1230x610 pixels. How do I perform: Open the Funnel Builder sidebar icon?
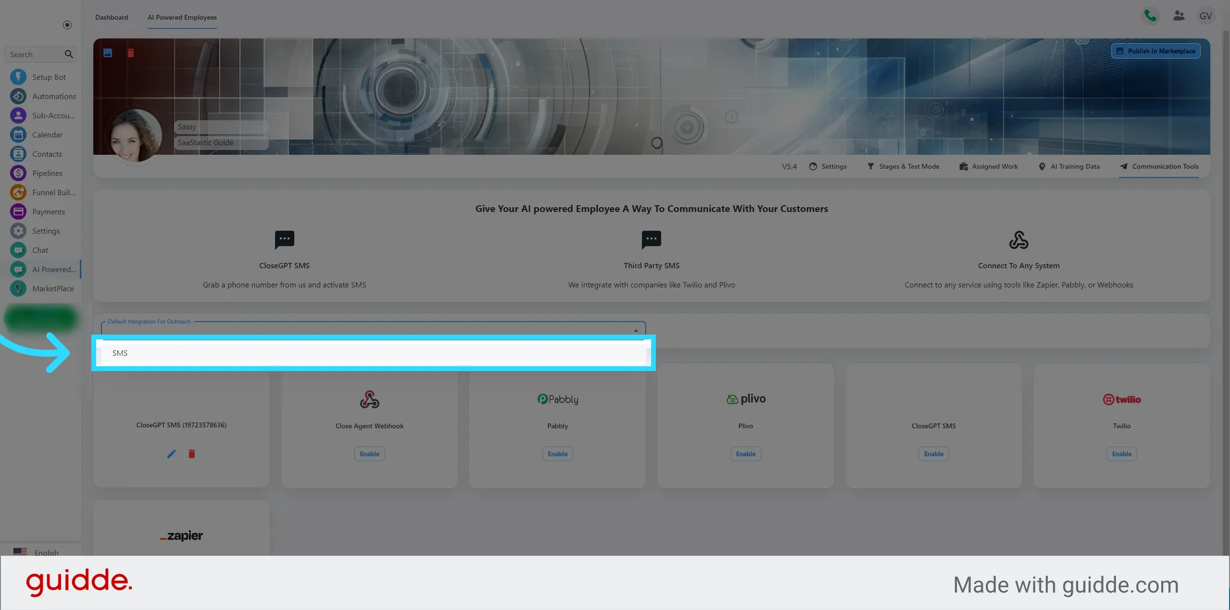point(18,192)
